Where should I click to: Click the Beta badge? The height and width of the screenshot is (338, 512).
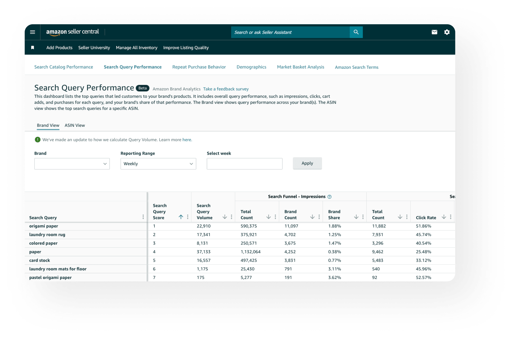[142, 88]
